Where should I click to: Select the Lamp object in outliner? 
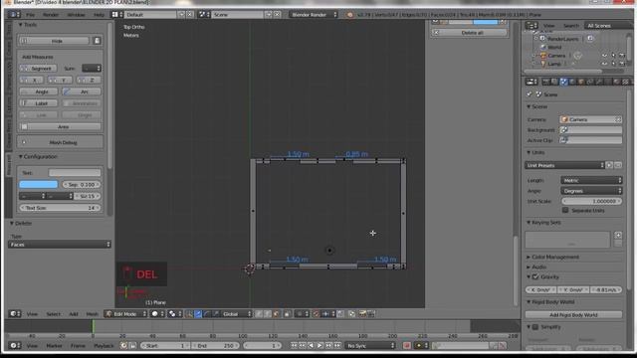pyautogui.click(x=553, y=64)
